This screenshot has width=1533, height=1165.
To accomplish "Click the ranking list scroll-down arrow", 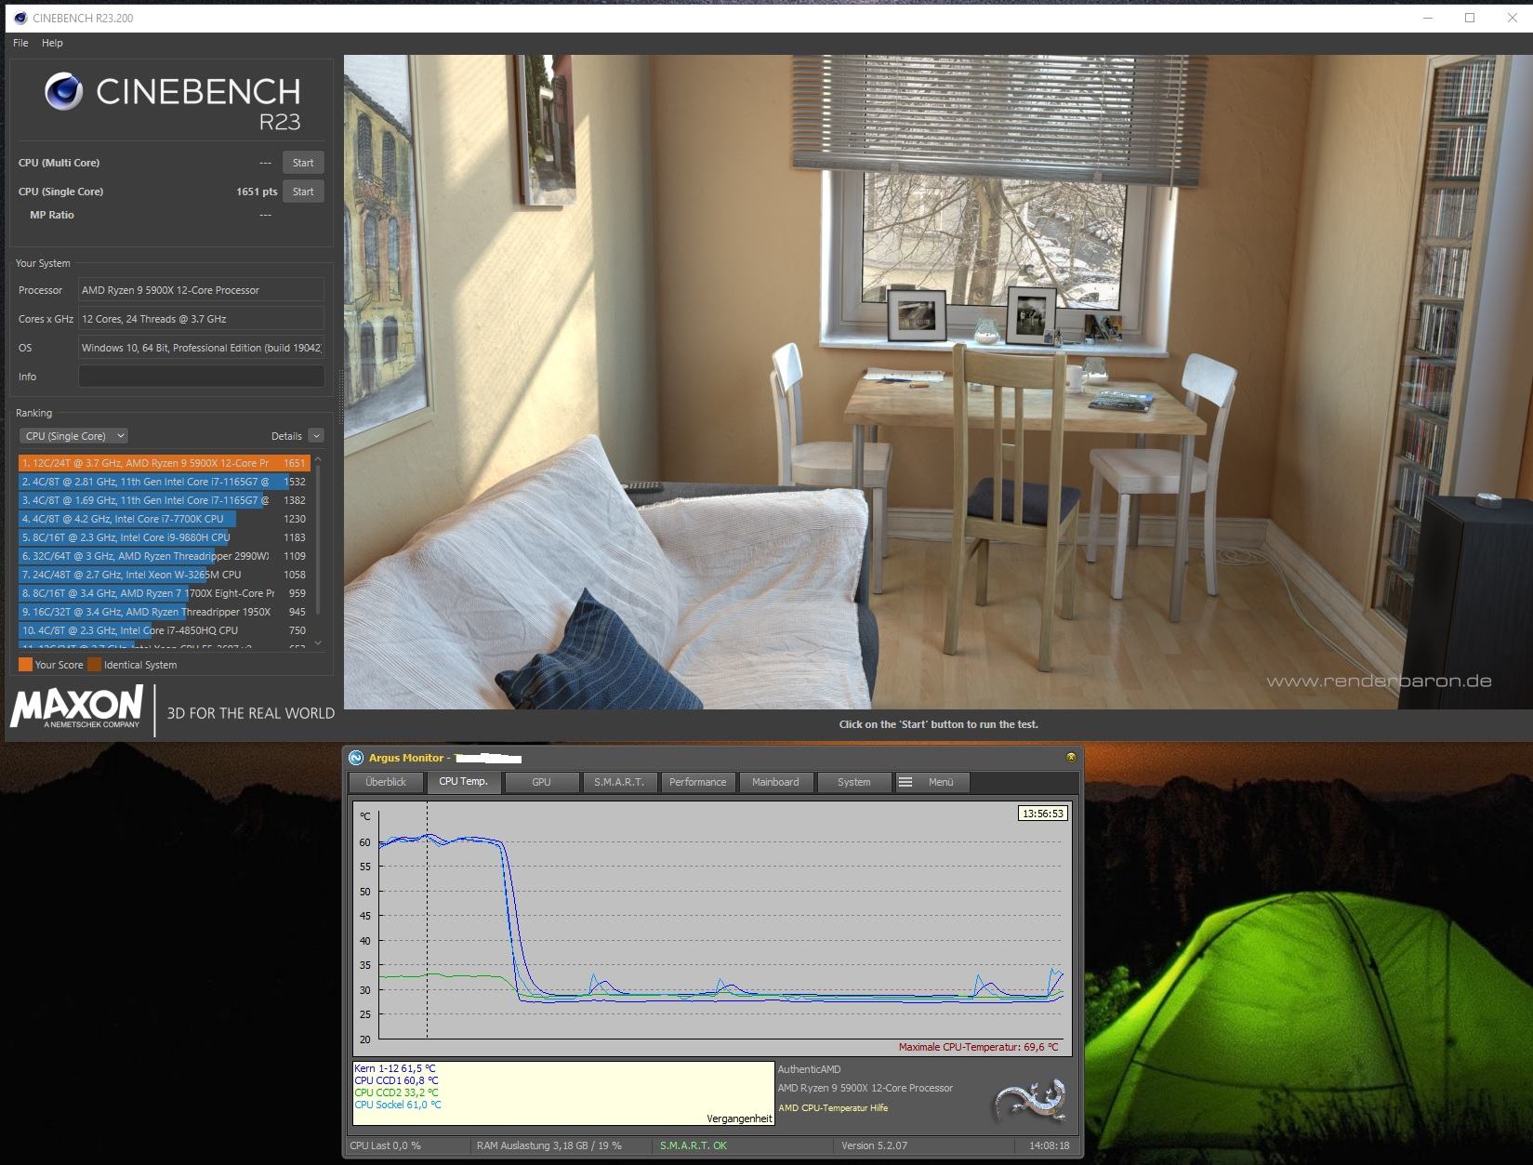I will [x=318, y=642].
